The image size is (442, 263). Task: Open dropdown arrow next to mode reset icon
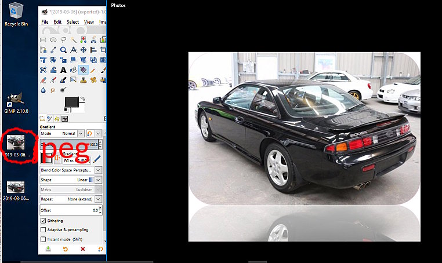pyautogui.click(x=98, y=133)
